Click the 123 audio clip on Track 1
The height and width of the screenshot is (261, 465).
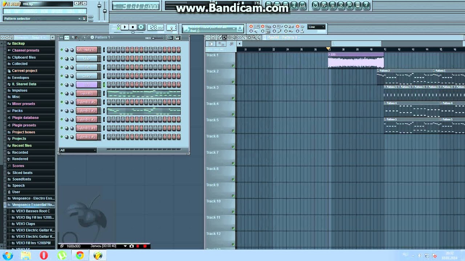coord(356,60)
